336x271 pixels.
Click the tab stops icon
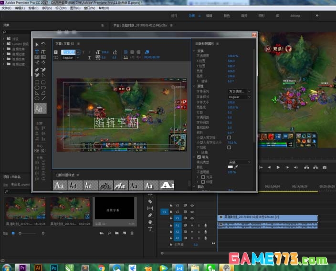[x=126, y=57]
